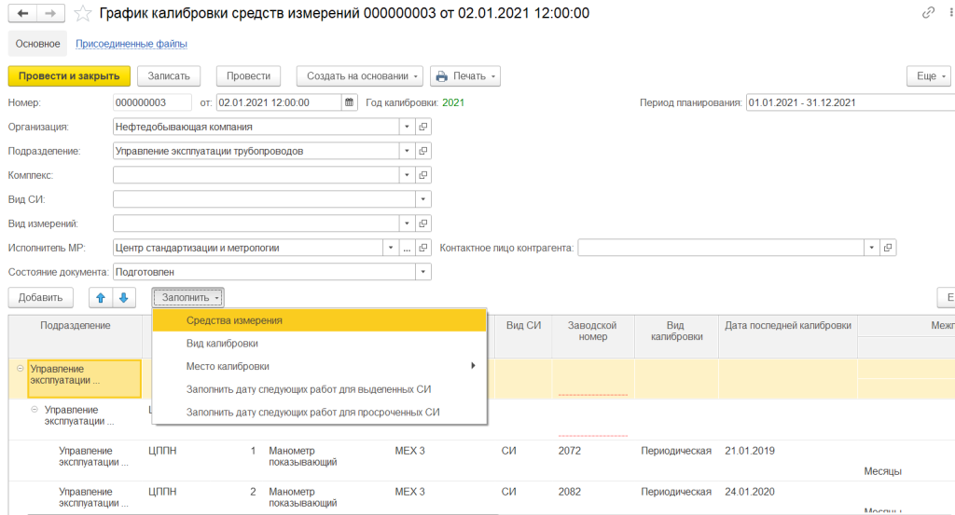This screenshot has width=955, height=515.
Task: Click the forward navigation arrow
Action: coord(50,13)
